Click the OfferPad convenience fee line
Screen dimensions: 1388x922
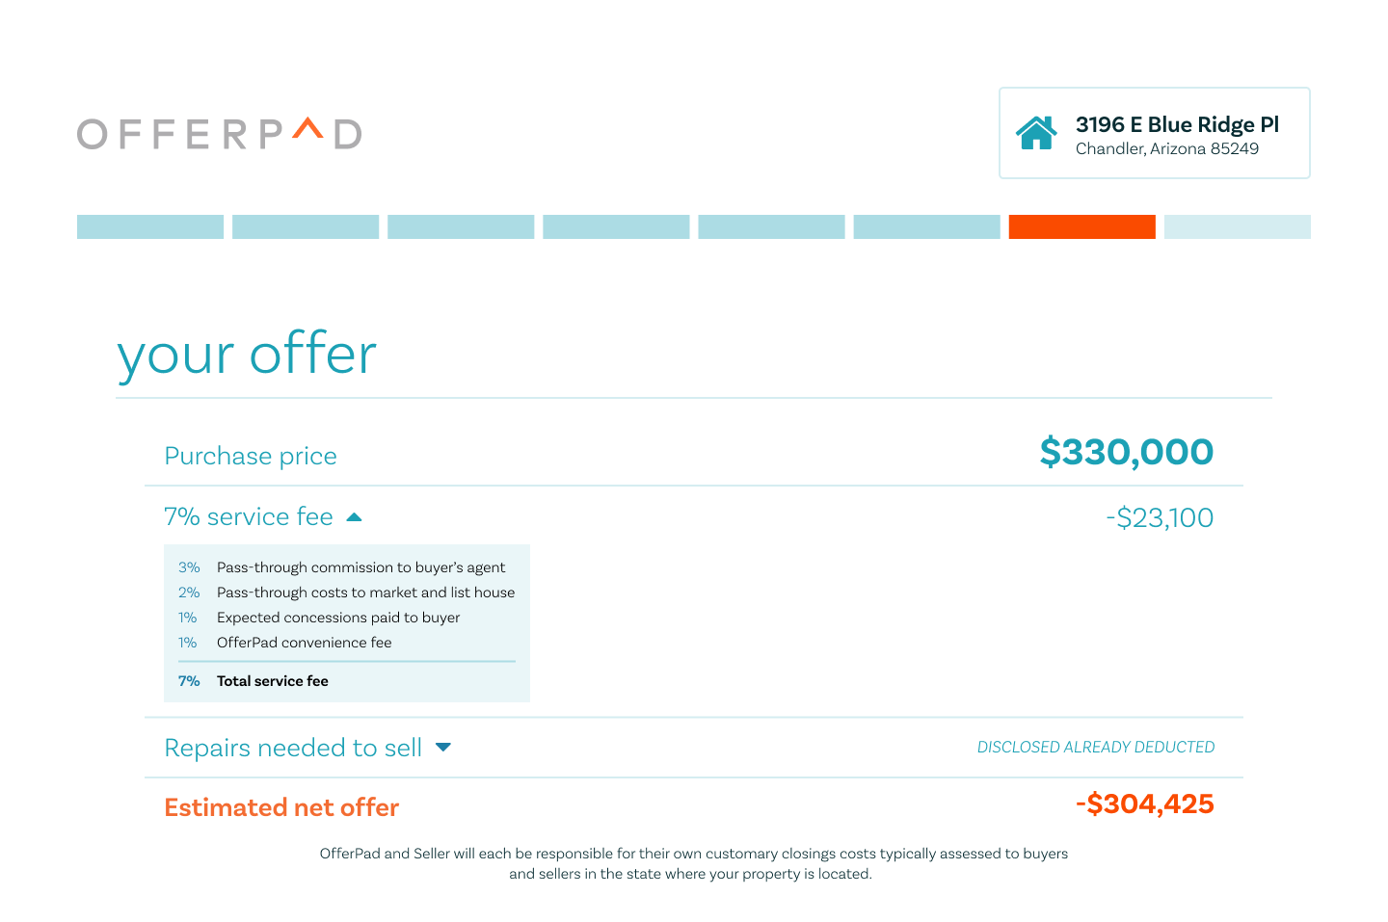coord(285,643)
